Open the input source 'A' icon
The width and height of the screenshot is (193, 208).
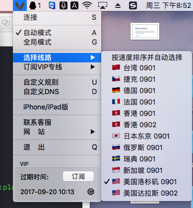74,5
